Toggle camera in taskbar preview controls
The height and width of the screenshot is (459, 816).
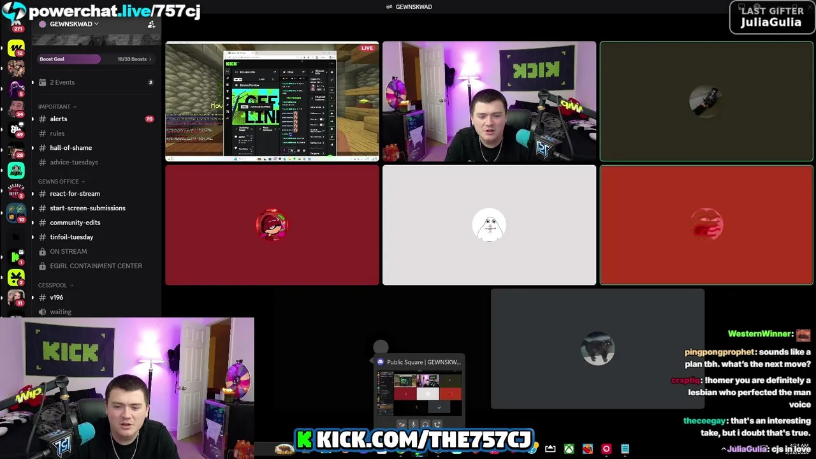[x=401, y=424]
